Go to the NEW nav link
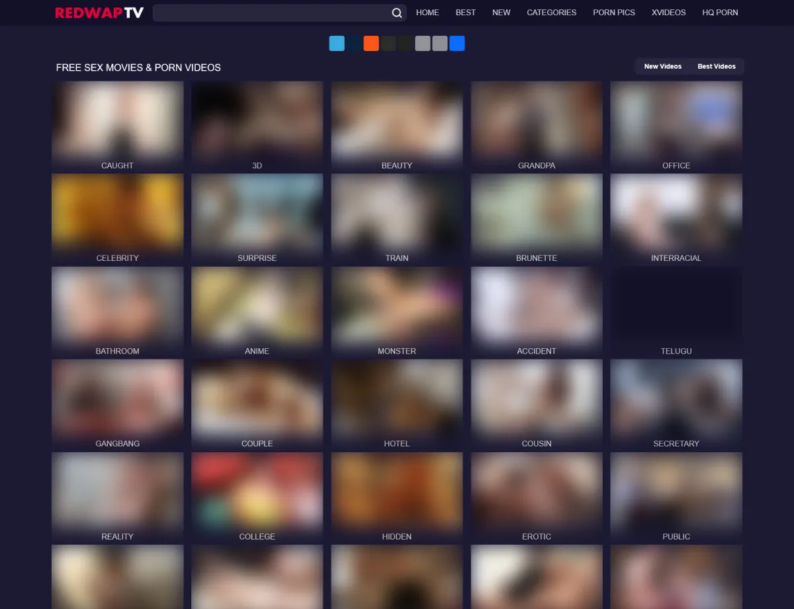Screen dimensions: 794x609 501,13
